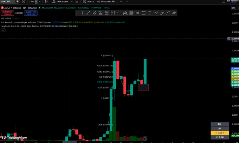Screen dimensions: 239x143
Task: Click the DV cell in LazyScalp board
Action: (x=220, y=124)
